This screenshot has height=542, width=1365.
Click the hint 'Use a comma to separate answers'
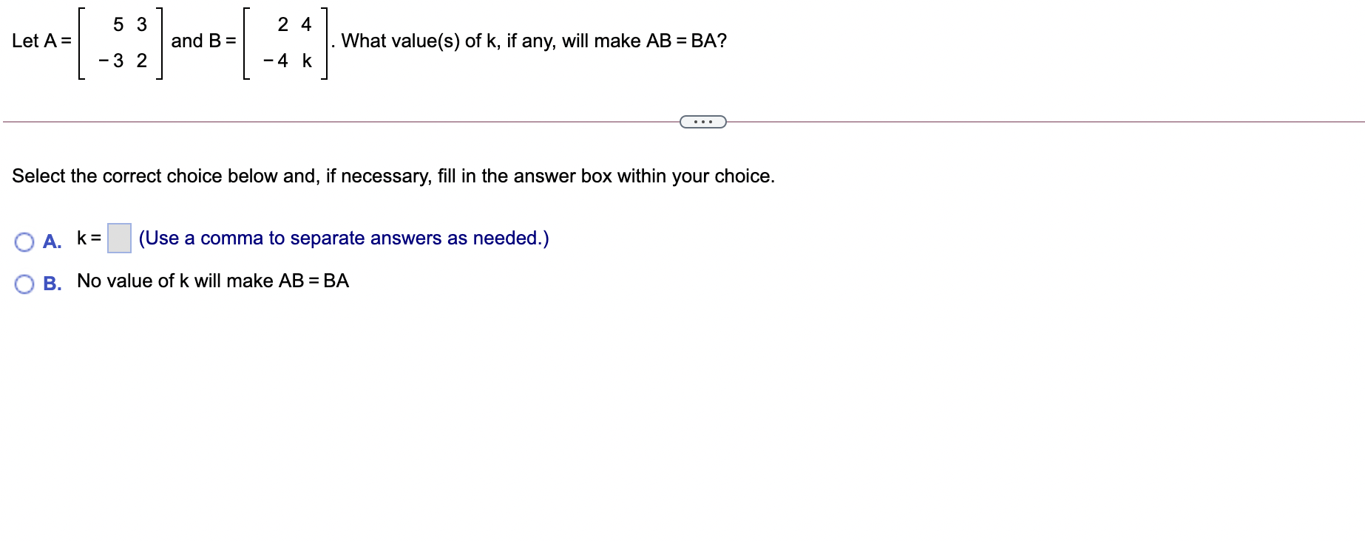343,238
